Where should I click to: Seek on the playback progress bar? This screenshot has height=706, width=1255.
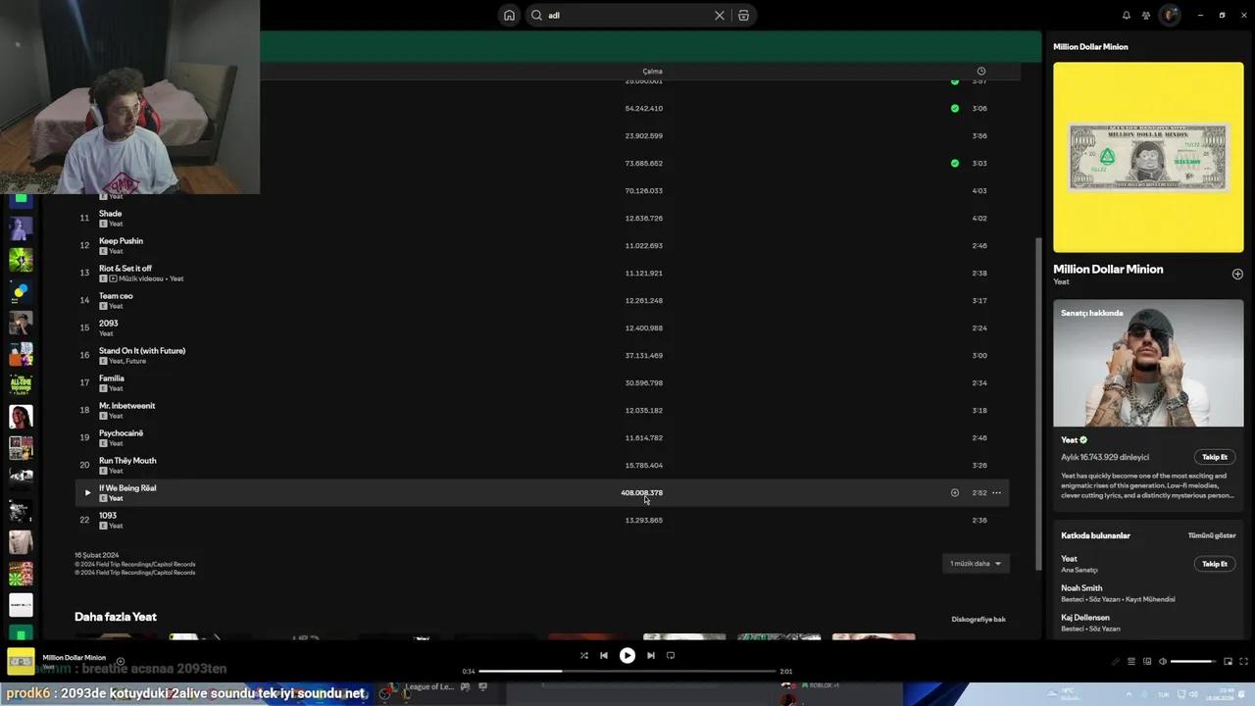coord(627,672)
